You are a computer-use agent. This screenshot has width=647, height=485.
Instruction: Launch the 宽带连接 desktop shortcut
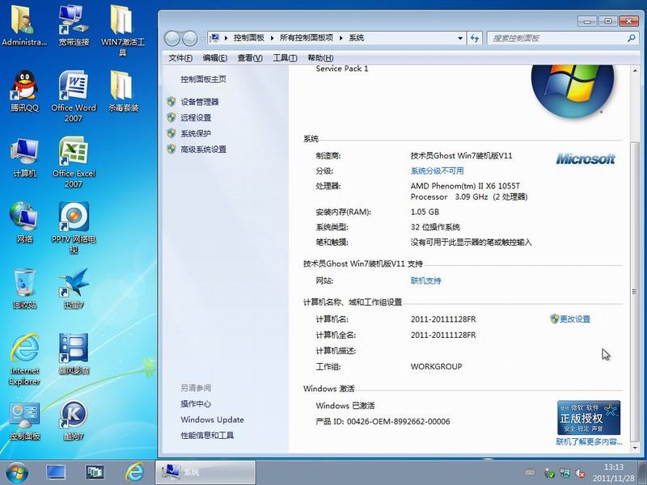(x=74, y=24)
